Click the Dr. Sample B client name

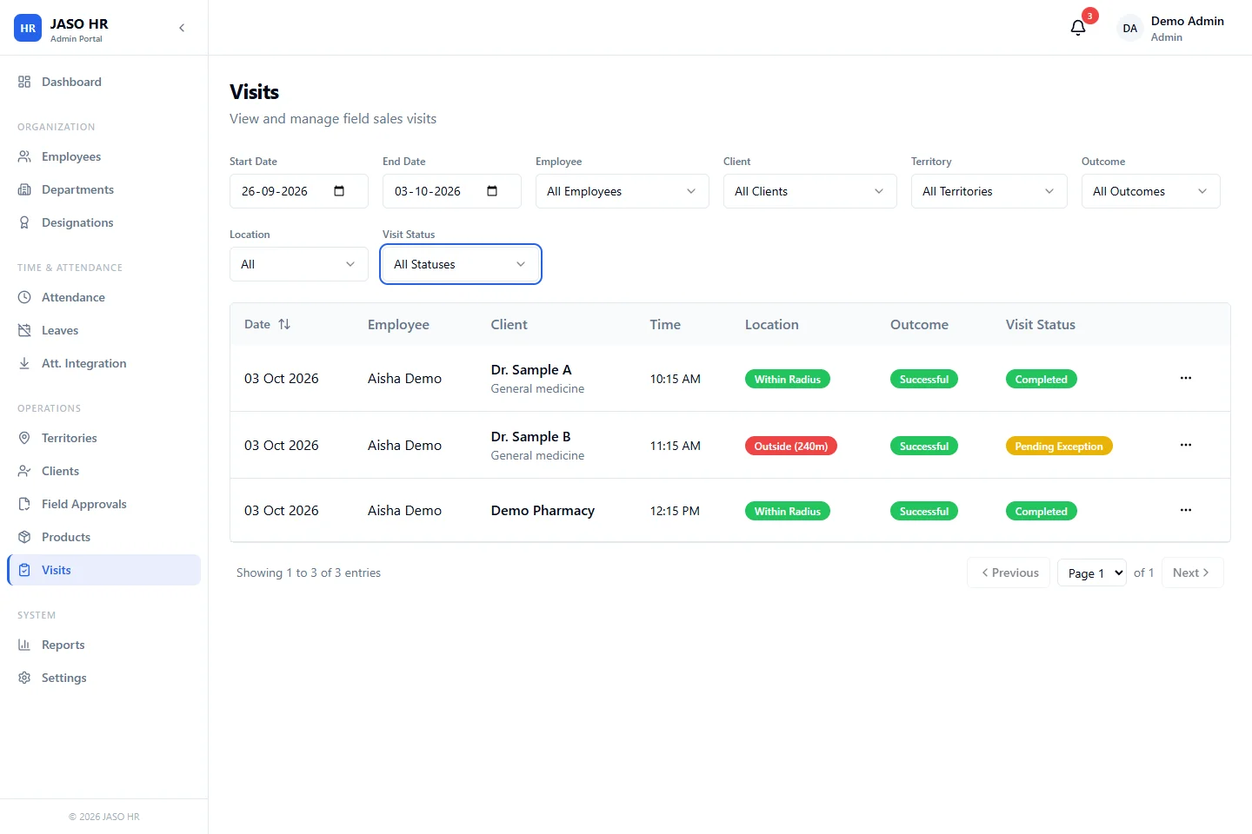click(530, 436)
